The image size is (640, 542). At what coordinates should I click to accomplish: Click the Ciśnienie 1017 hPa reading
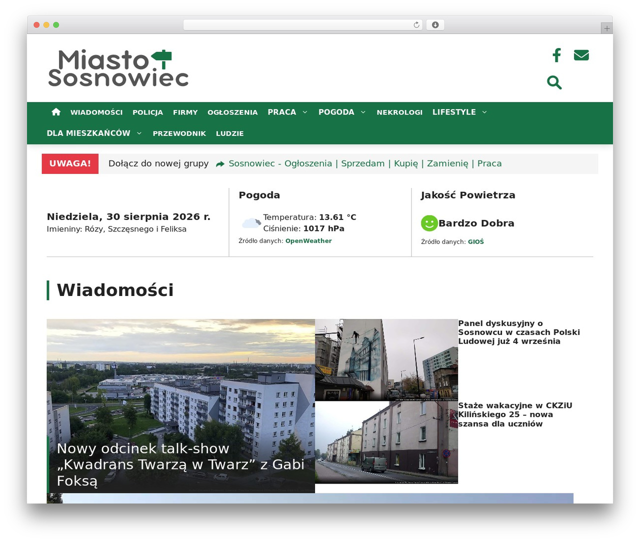click(304, 228)
